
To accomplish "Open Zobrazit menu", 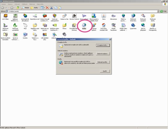I will pos(17,4).
